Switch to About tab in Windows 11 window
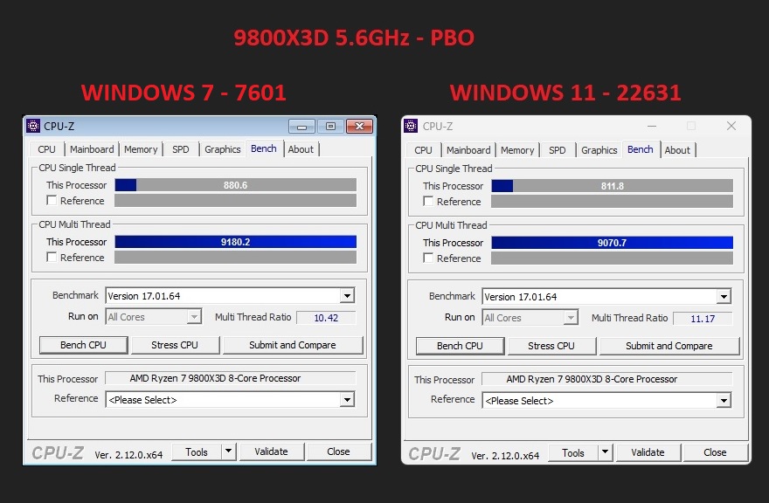 [677, 150]
